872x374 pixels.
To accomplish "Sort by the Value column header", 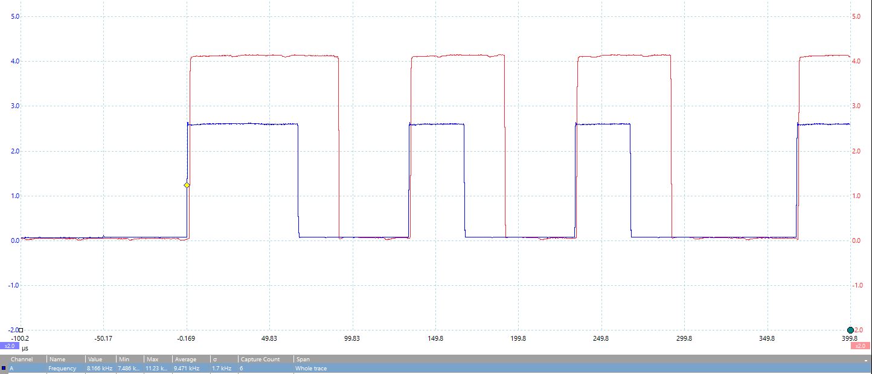I will 94,358.
